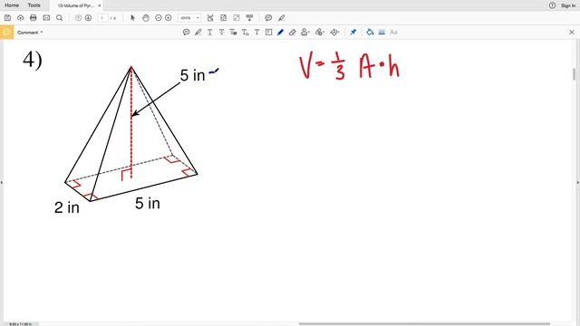Close the open document tab
The image size is (580, 326).
(x=100, y=5)
